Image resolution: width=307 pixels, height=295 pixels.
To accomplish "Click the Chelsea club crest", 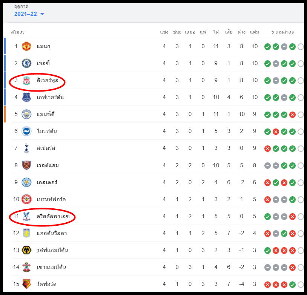I will (x=26, y=63).
